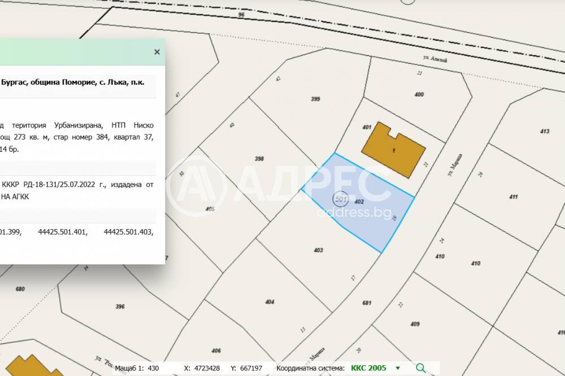
Task: Click the orange building marked 1
Action: point(393,150)
